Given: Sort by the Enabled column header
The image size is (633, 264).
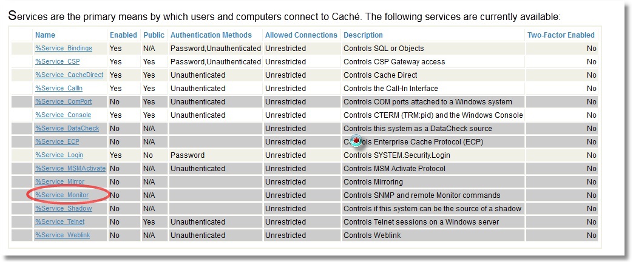Looking at the screenshot, I should tap(123, 35).
